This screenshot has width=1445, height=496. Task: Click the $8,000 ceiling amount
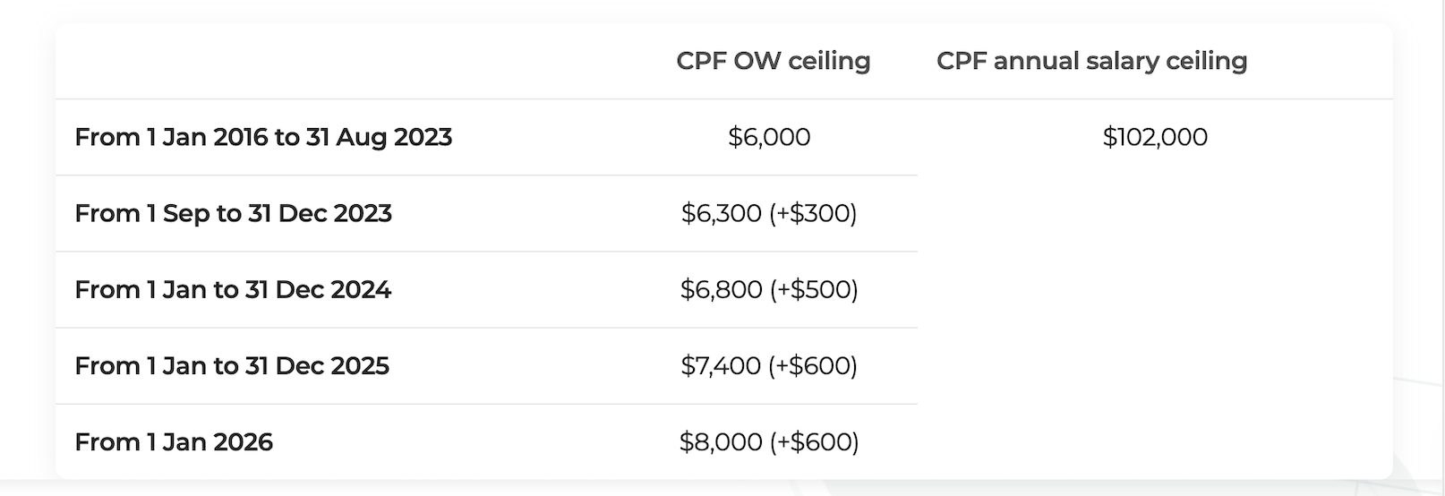[721, 441]
